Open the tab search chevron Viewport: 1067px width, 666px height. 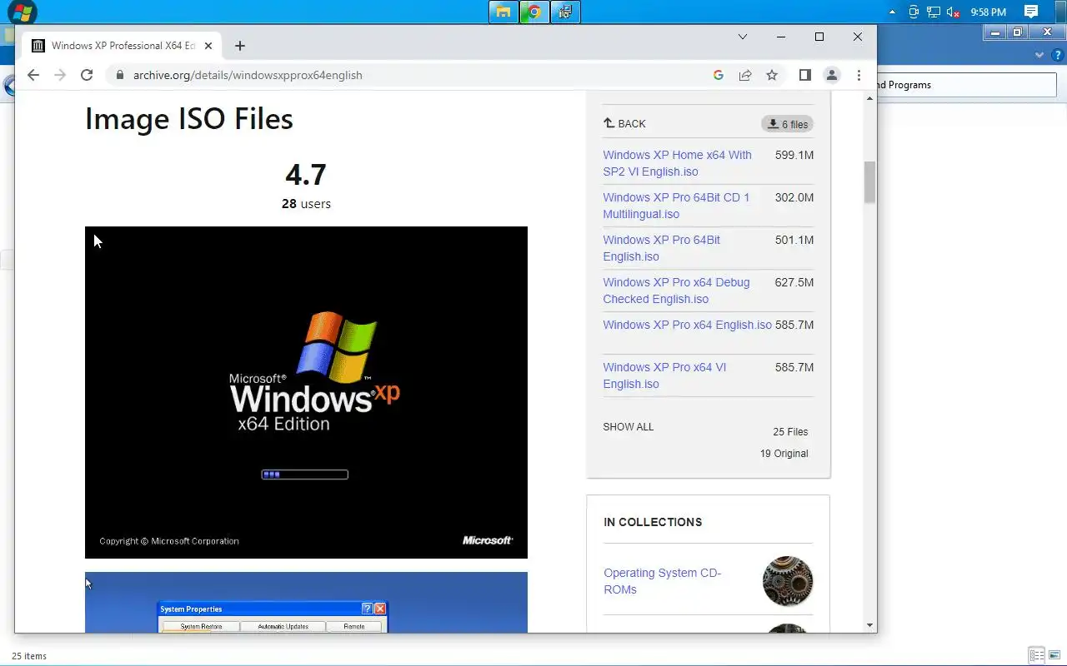pos(743,37)
